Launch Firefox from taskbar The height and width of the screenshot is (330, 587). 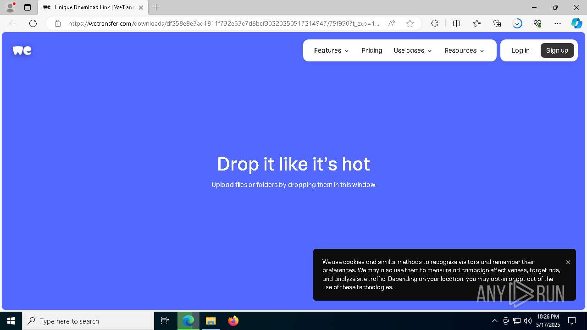pyautogui.click(x=233, y=321)
